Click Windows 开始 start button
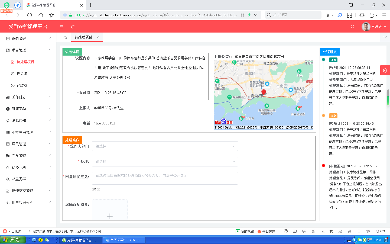Image resolution: width=390 pixels, height=244 pixels. (x=13, y=240)
